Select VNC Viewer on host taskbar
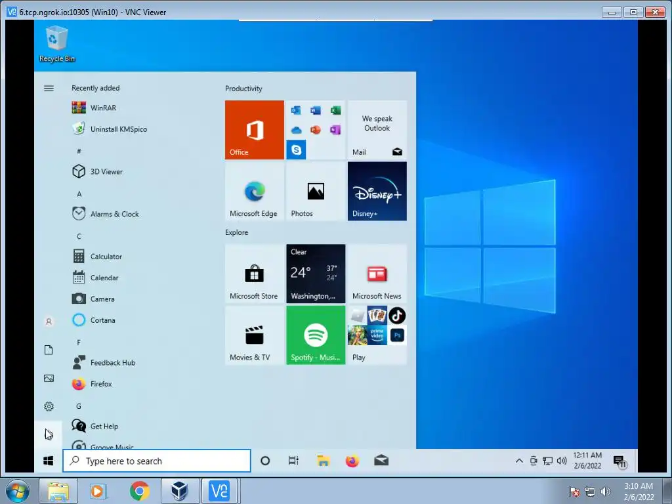The height and width of the screenshot is (504, 672). coord(220,491)
